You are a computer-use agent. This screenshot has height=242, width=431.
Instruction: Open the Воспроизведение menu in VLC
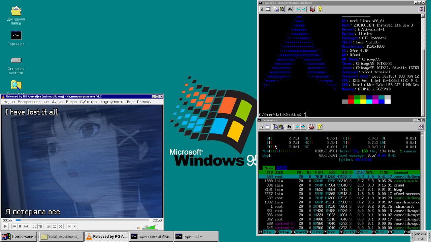(33, 102)
